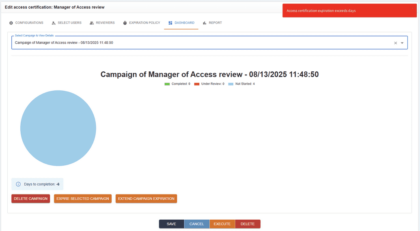The height and width of the screenshot is (231, 420).
Task: Click the blue Not Started pie slice
Action: [58, 128]
